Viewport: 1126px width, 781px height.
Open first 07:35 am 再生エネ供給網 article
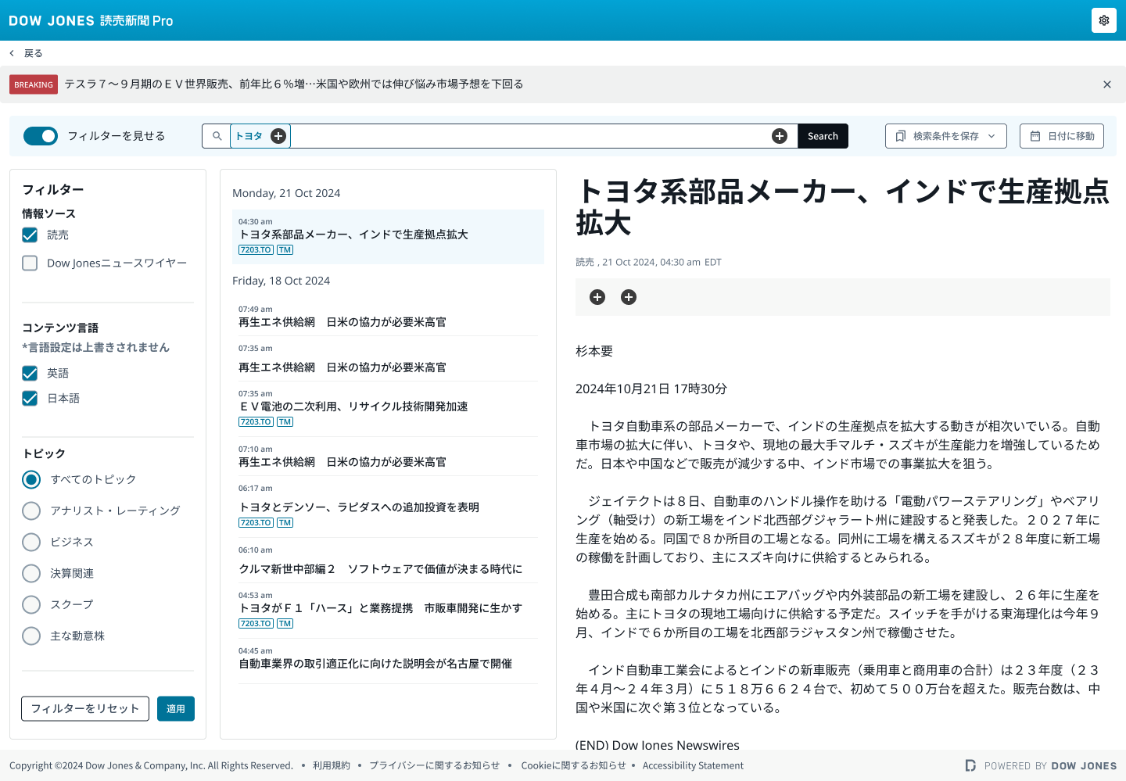point(388,359)
